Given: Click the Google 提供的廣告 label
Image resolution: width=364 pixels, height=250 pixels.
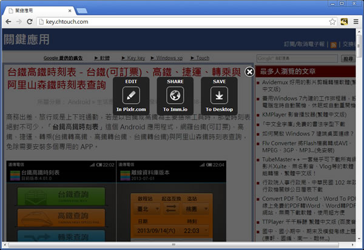Looking at the screenshot, I should pos(63,58).
